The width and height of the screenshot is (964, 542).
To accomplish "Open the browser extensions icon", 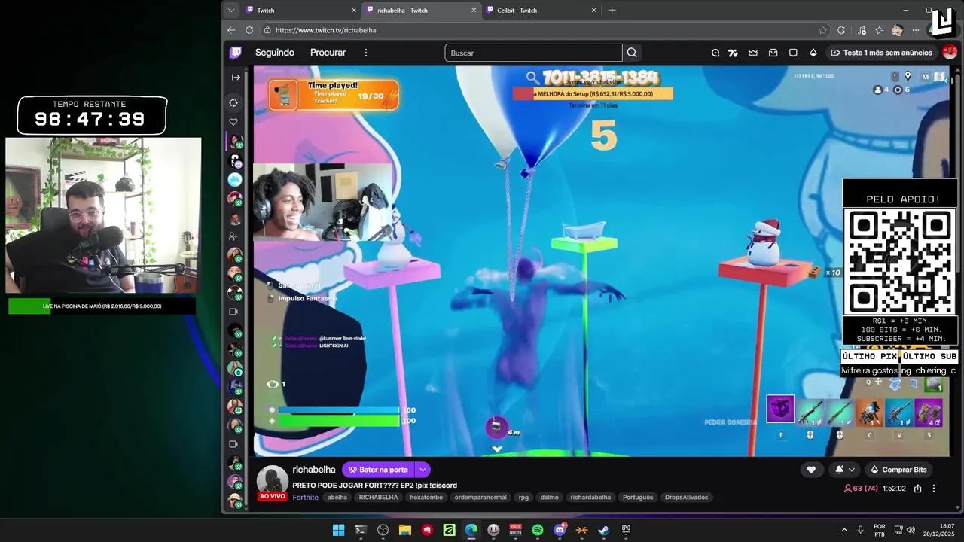I will [841, 30].
